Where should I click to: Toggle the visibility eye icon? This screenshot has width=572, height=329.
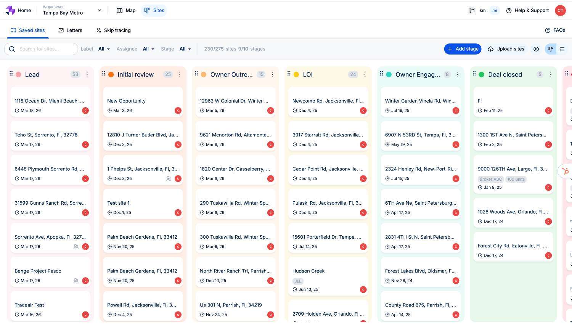(x=536, y=49)
